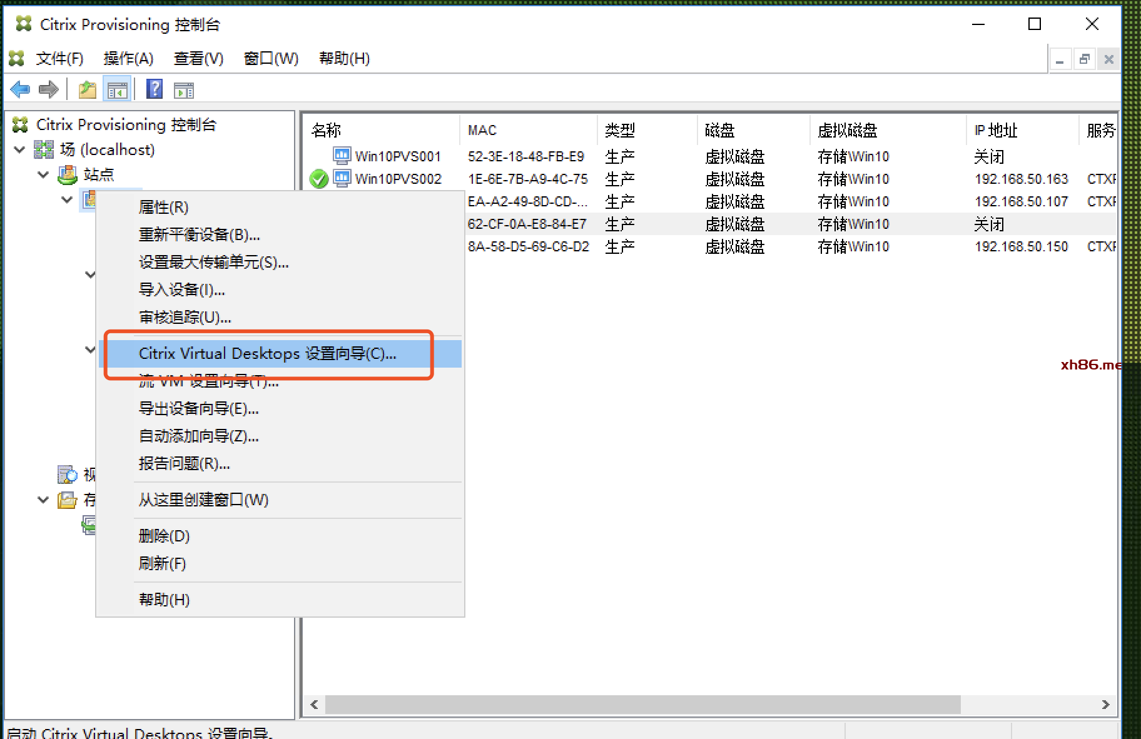Click the Up one level folder icon
The image size is (1141, 739).
pyautogui.click(x=88, y=89)
